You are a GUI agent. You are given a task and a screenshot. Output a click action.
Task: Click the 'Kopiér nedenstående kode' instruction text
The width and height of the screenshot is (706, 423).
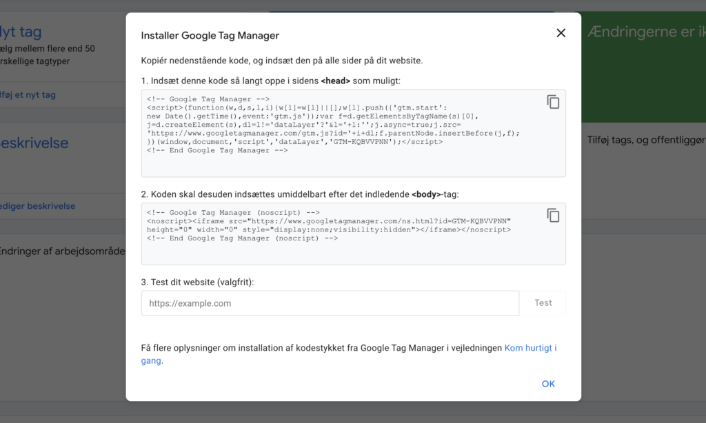click(x=282, y=61)
